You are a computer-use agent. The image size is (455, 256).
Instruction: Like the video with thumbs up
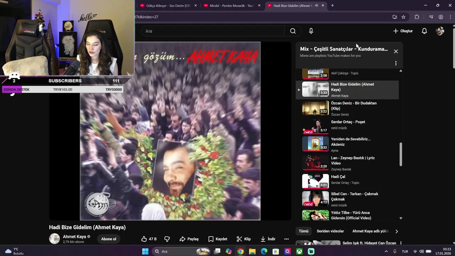point(149,239)
